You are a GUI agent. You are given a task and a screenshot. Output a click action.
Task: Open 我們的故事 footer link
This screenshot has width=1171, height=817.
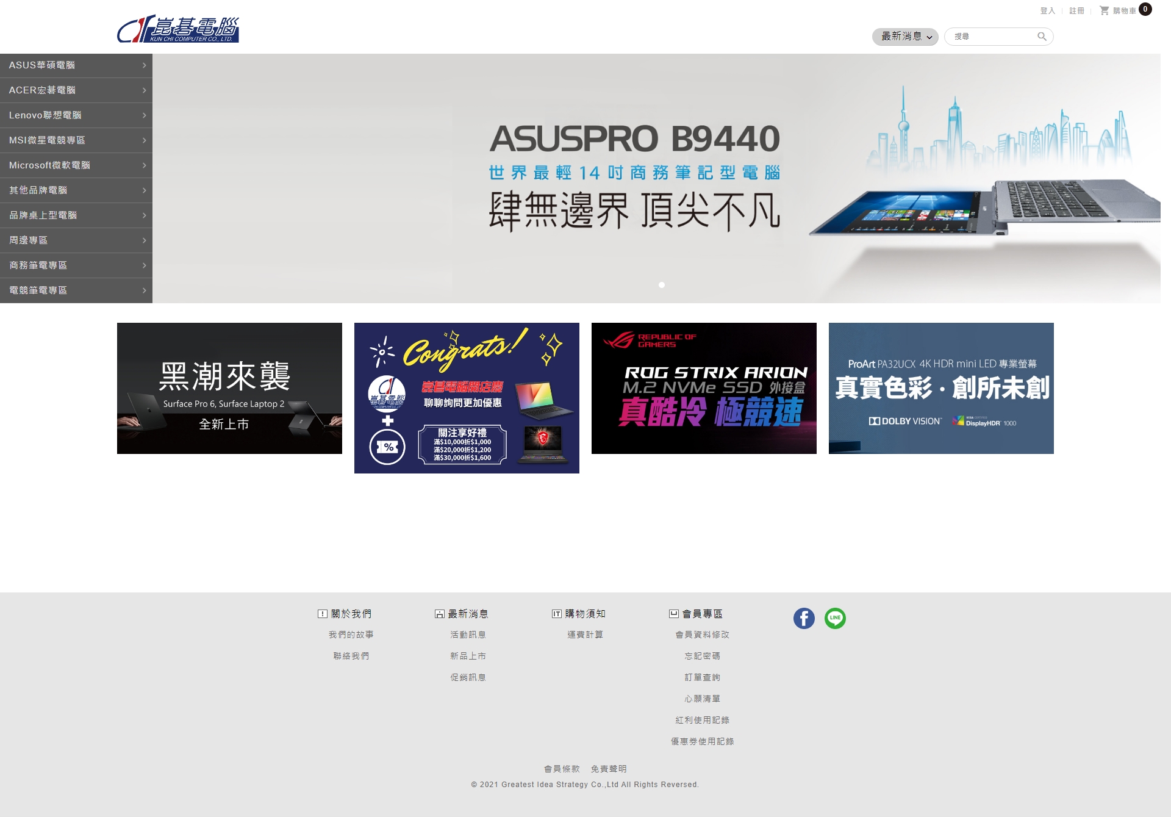coord(351,635)
